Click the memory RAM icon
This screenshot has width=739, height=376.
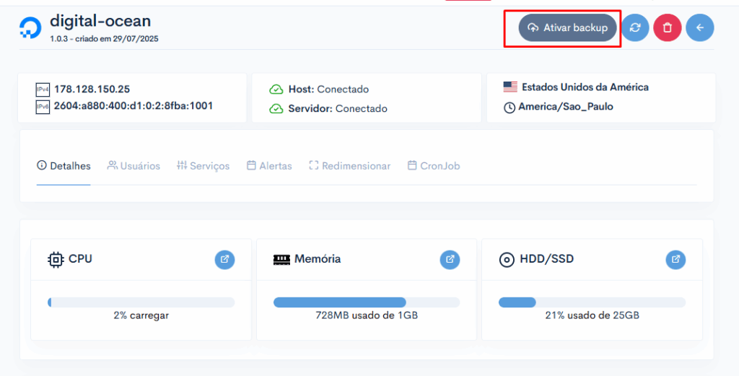[282, 260]
